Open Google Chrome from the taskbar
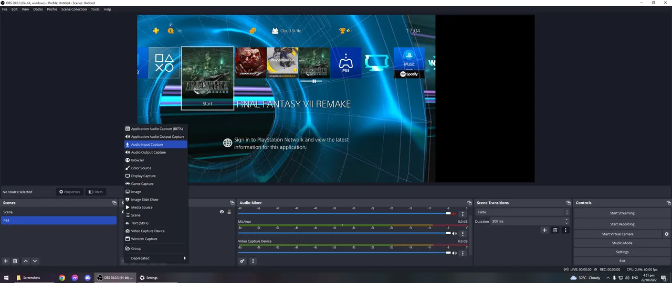 [62, 278]
